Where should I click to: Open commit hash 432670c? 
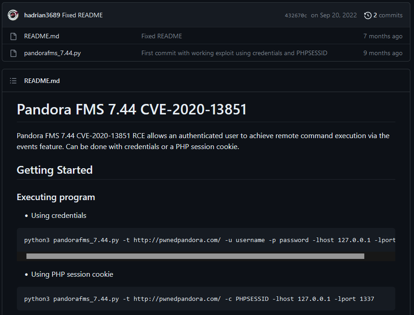(x=296, y=15)
